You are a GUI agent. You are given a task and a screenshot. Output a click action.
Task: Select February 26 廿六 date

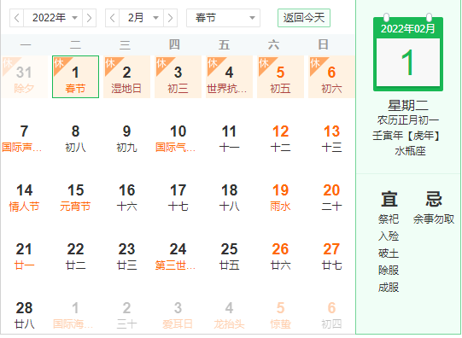pyautogui.click(x=280, y=256)
